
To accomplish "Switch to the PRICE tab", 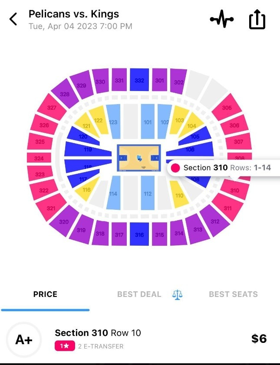I will tap(45, 294).
